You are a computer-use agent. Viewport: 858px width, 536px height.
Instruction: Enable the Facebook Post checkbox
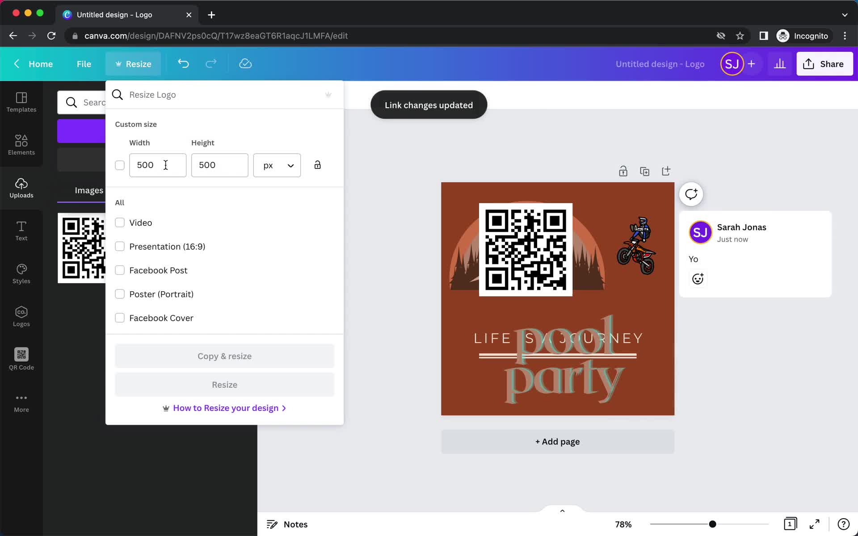click(x=120, y=270)
